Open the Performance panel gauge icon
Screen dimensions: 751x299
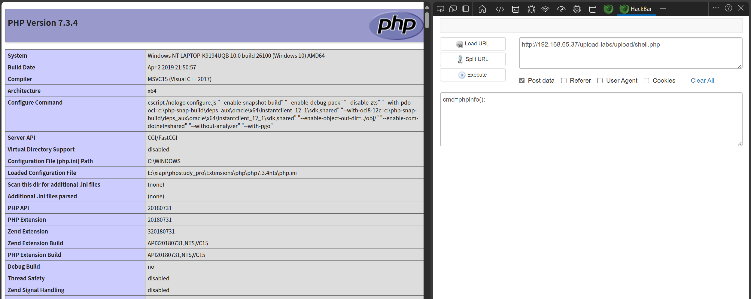[561, 9]
